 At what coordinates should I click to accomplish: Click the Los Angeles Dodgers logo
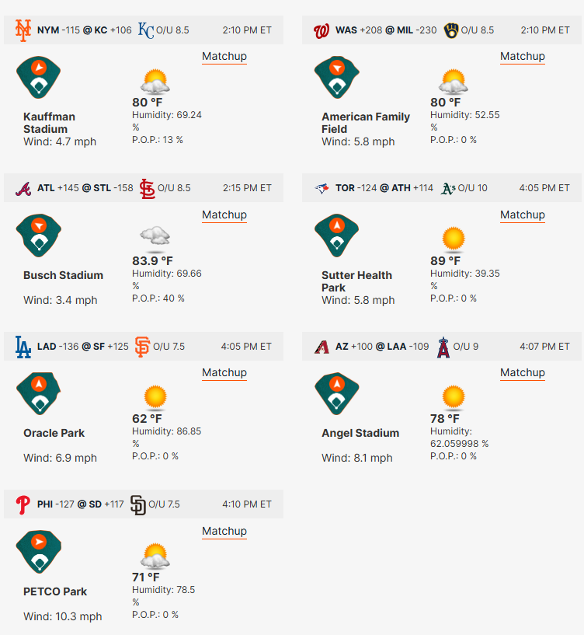click(23, 347)
